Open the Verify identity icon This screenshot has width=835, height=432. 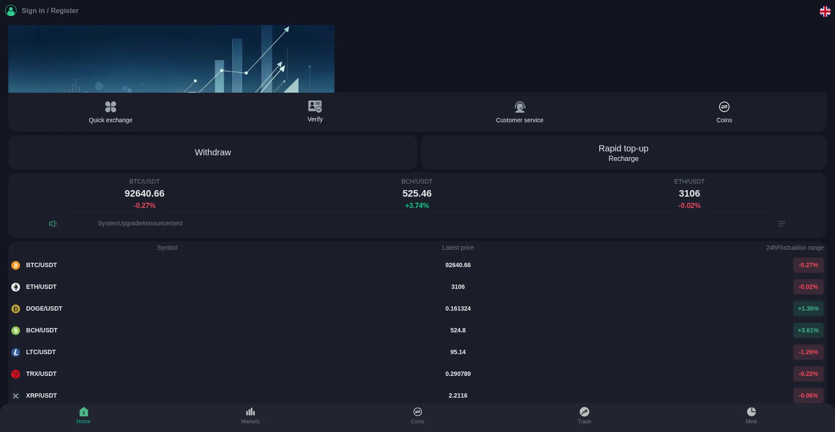pos(315,106)
